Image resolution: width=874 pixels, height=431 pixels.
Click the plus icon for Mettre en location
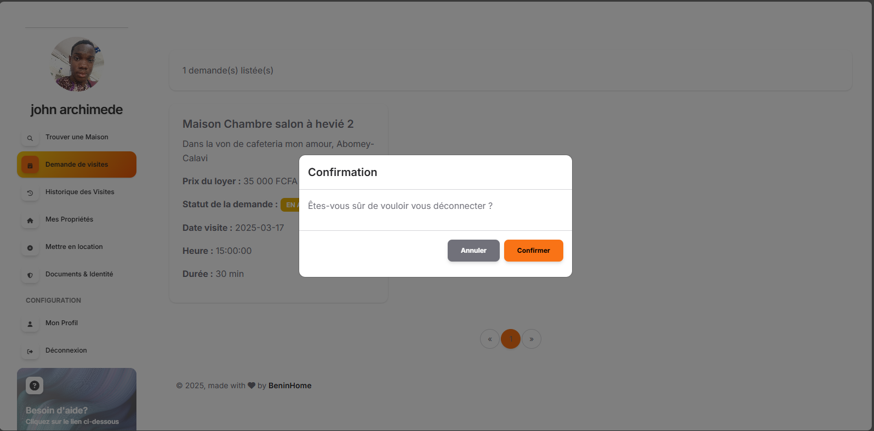(x=30, y=248)
